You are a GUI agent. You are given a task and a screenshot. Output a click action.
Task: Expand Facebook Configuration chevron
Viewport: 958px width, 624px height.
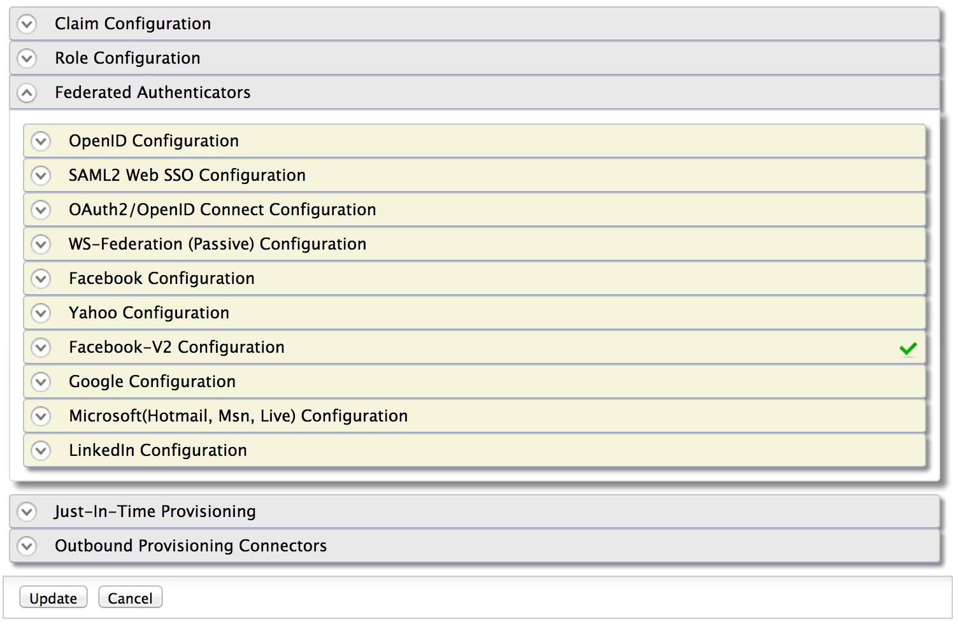[41, 278]
